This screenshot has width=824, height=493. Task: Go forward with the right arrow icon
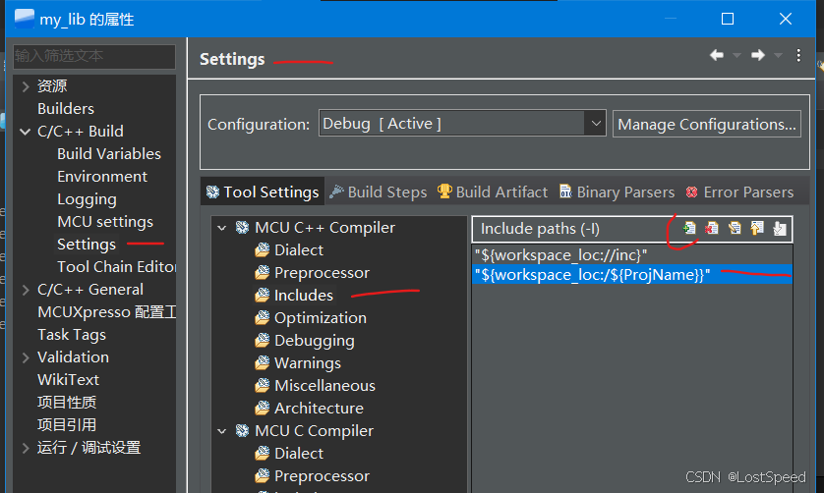[758, 55]
